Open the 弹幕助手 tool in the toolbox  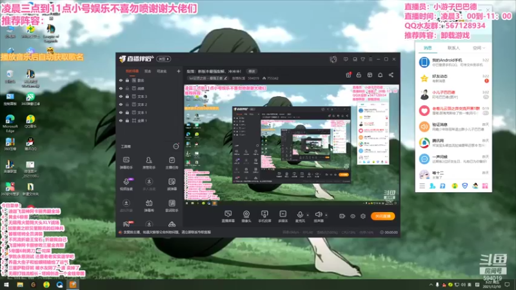pos(126,163)
